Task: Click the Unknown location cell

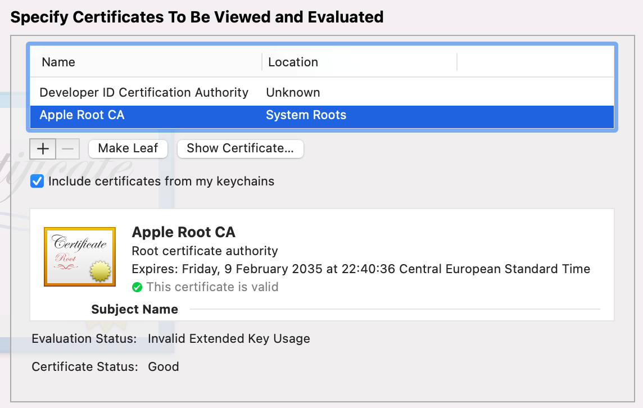Action: (x=293, y=93)
